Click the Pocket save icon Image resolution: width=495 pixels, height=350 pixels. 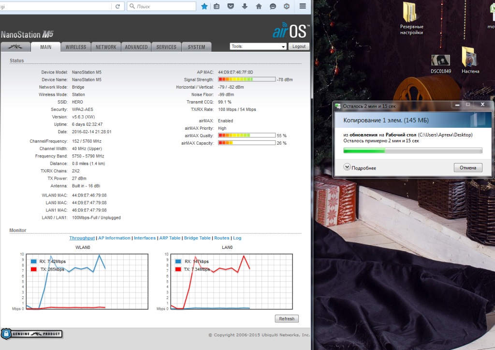click(231, 6)
